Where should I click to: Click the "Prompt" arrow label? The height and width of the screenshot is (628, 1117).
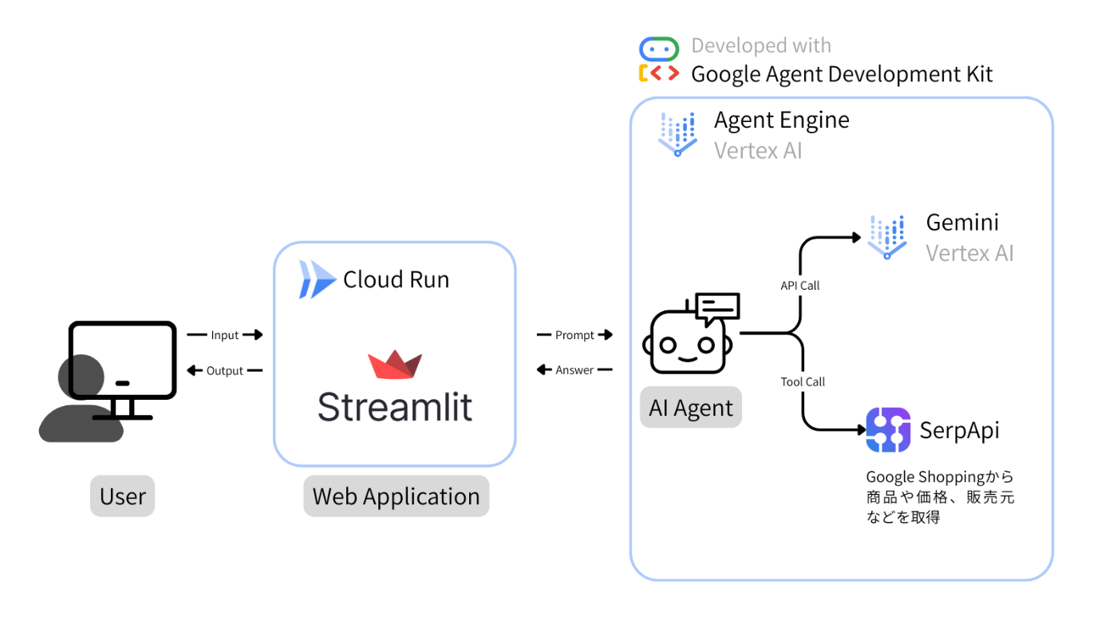click(575, 335)
